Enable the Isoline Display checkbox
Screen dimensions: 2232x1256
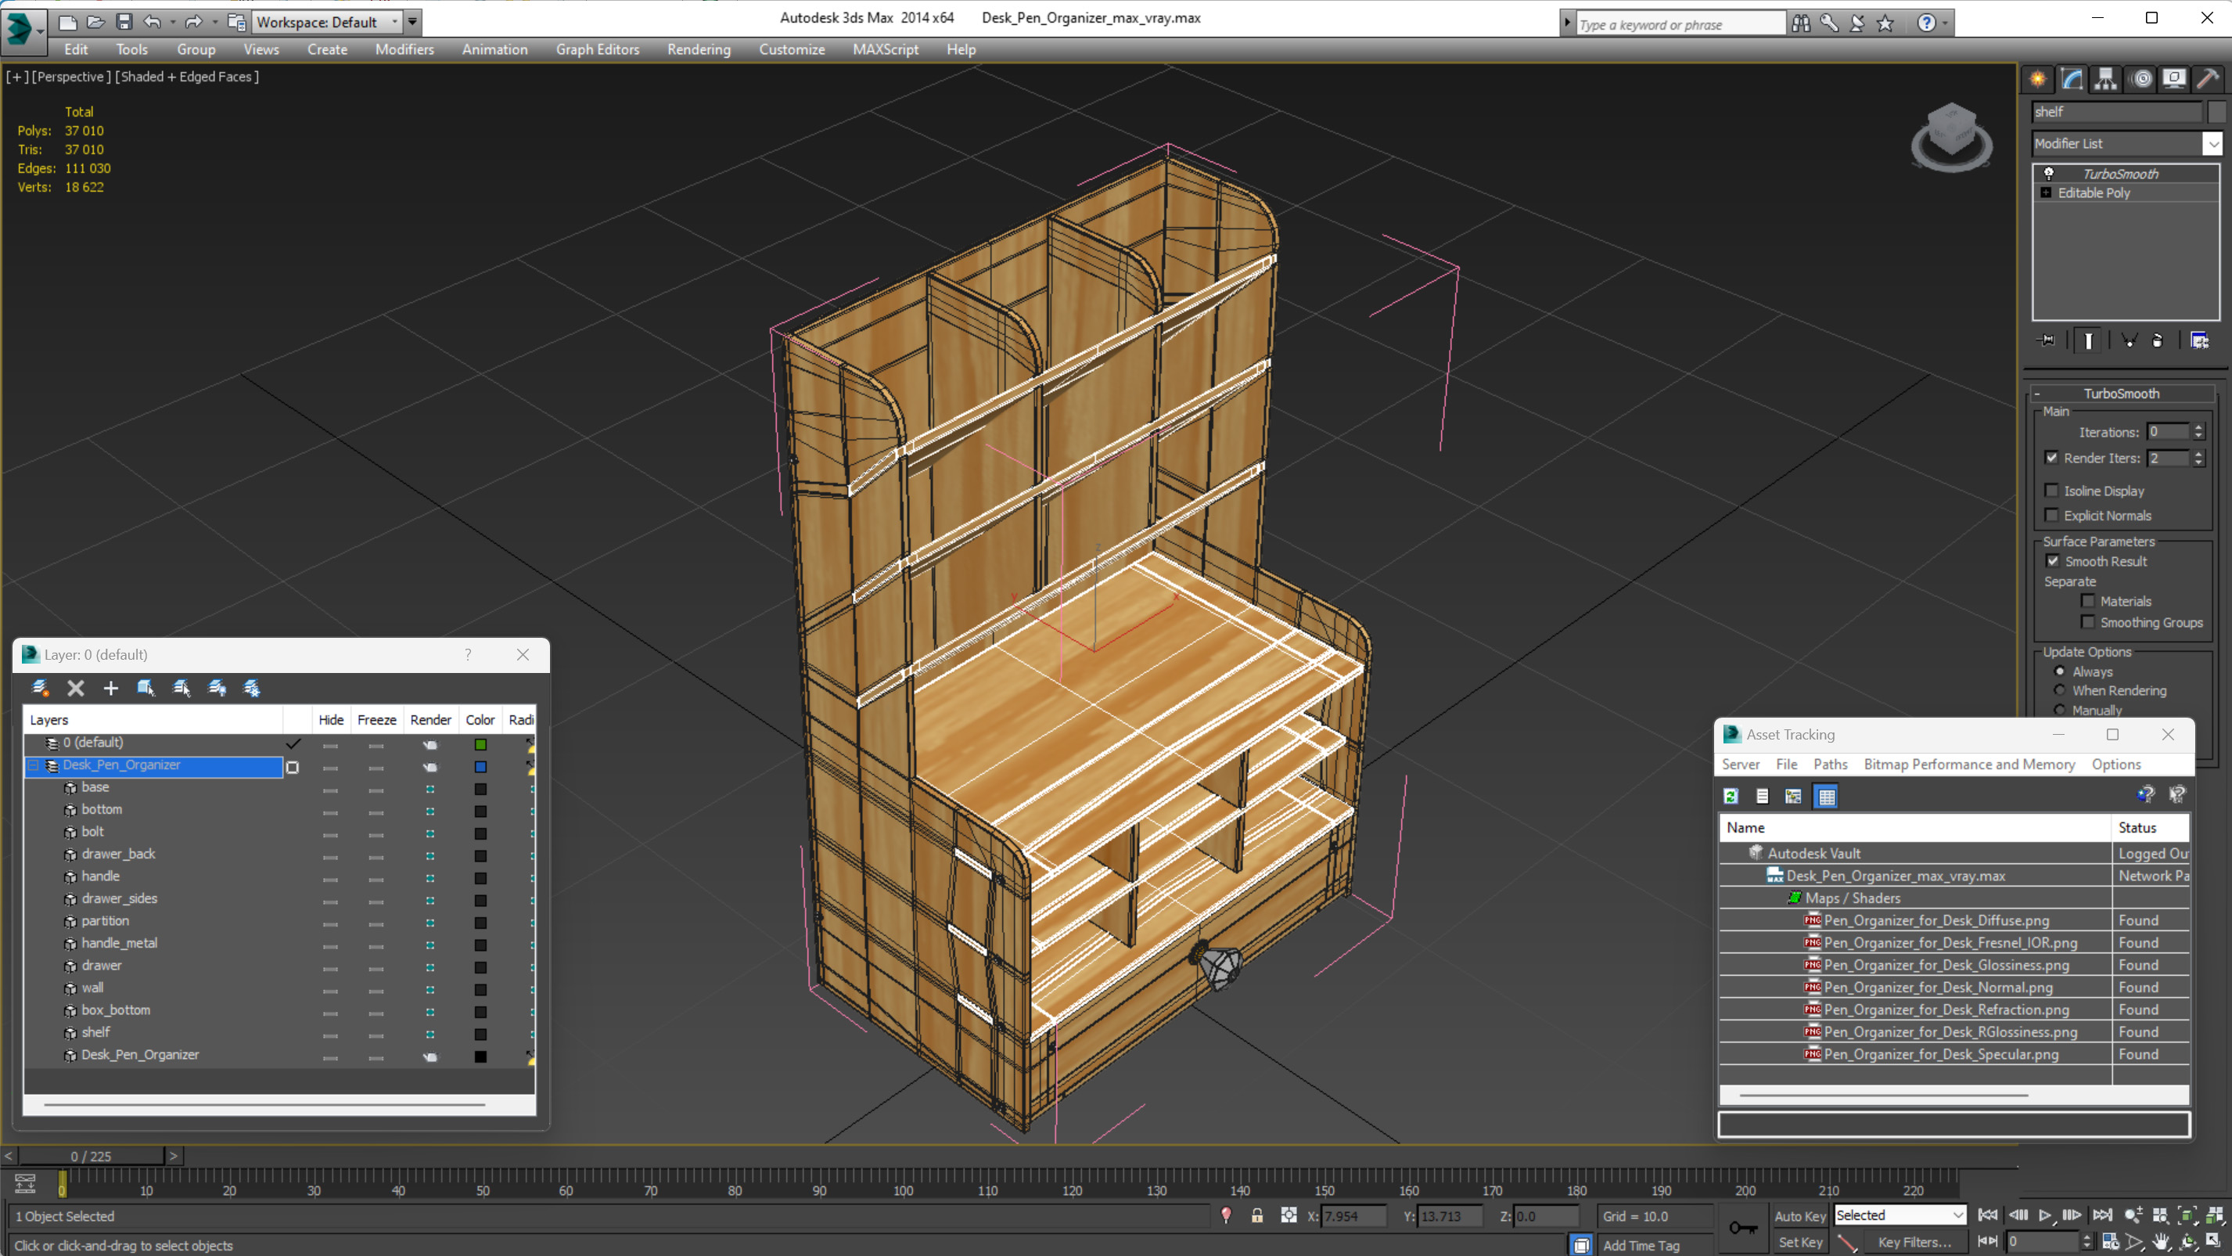(x=2052, y=491)
